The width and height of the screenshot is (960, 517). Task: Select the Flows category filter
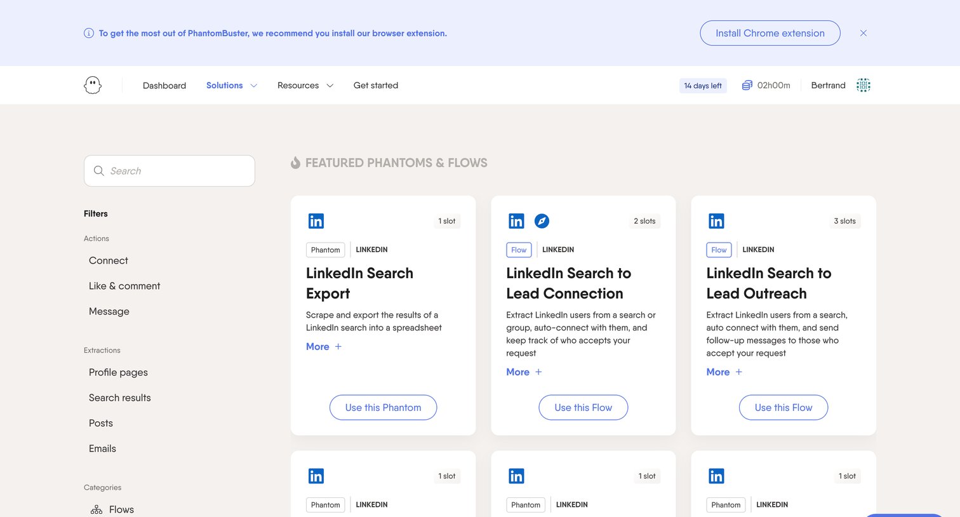[x=121, y=509]
